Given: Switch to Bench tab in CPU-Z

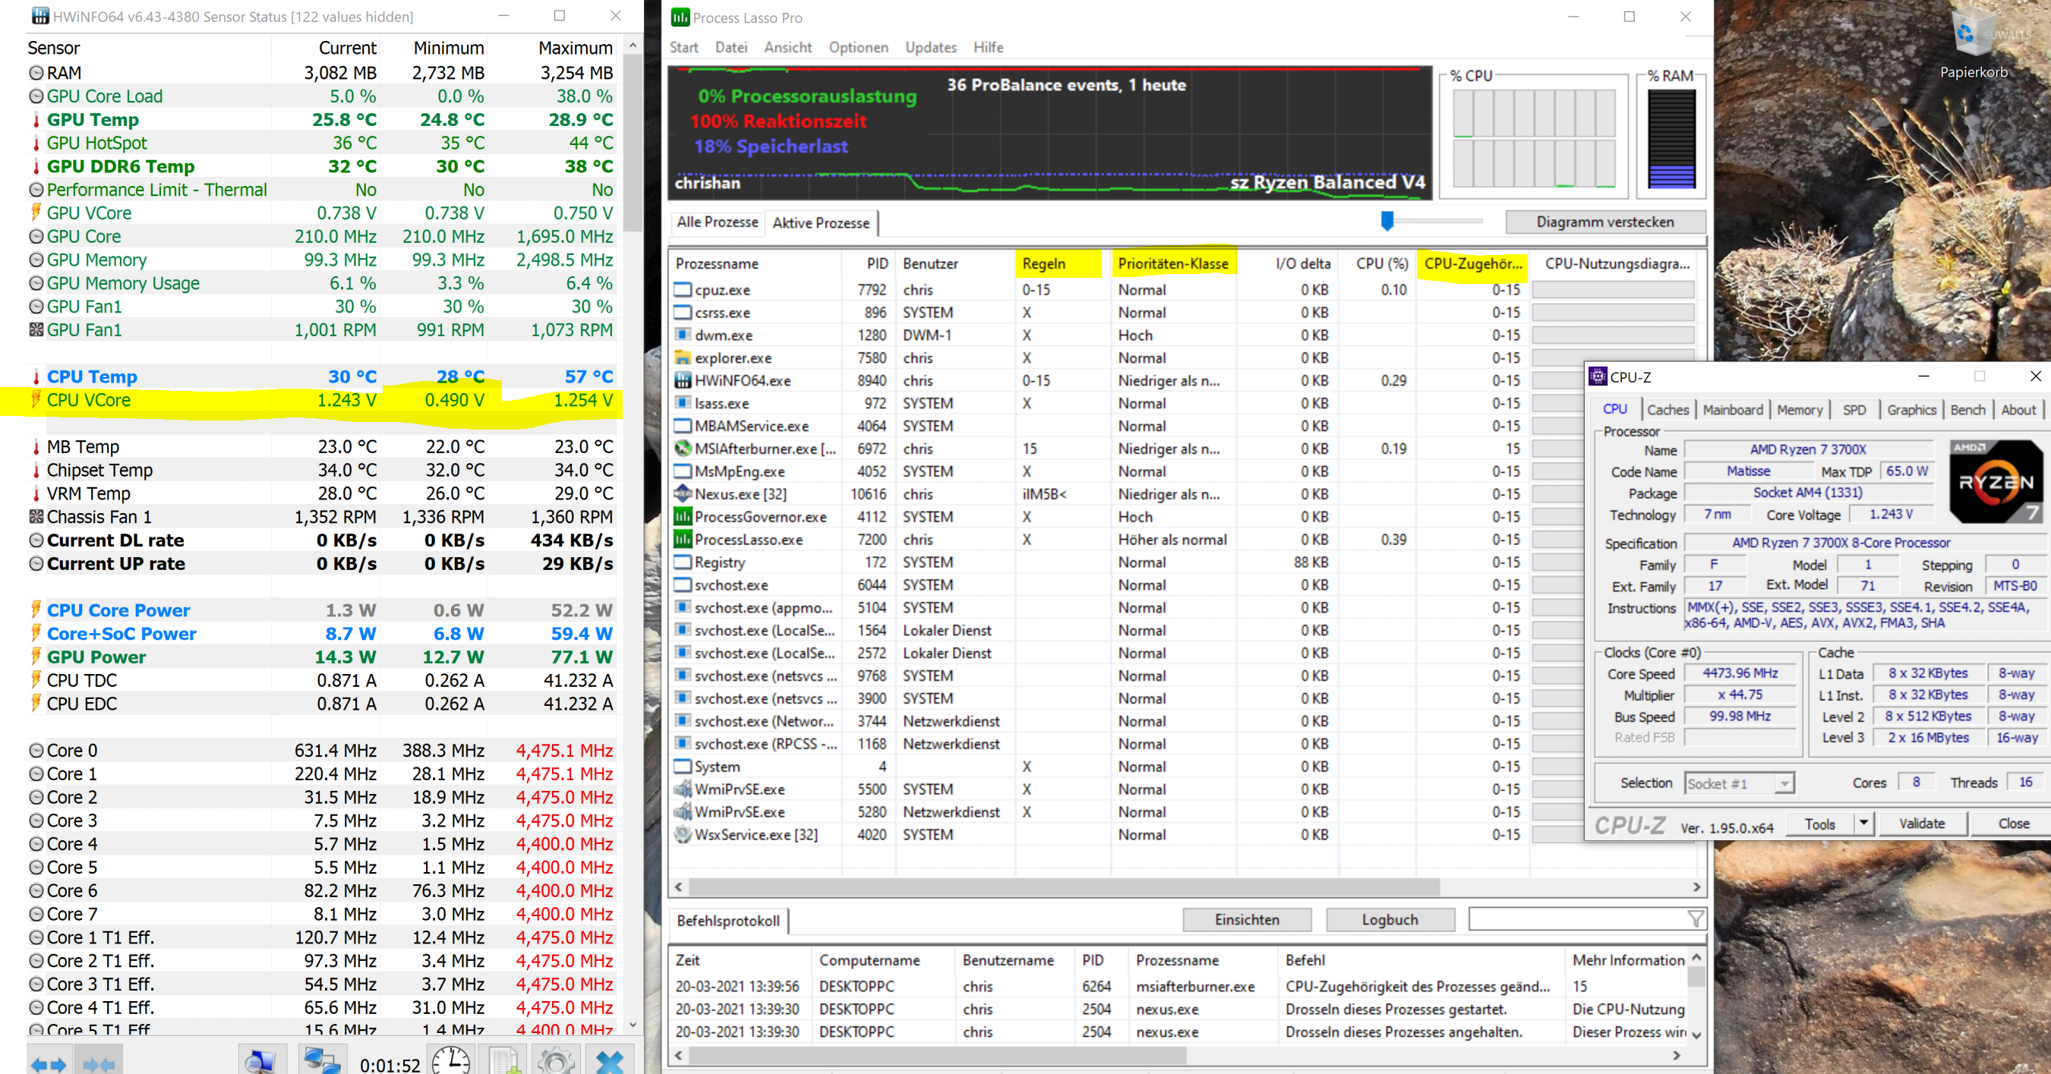Looking at the screenshot, I should click(1967, 410).
